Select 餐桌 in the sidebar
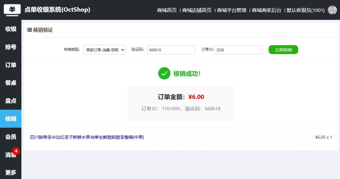This screenshot has height=179, width=340. point(11,83)
